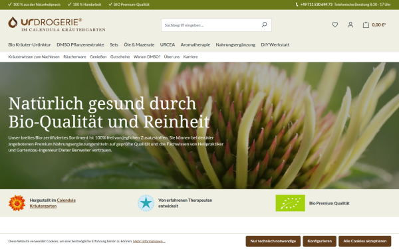The image size is (399, 249).
Task: Open Mehr Informationen cookie link
Action: click(149, 241)
